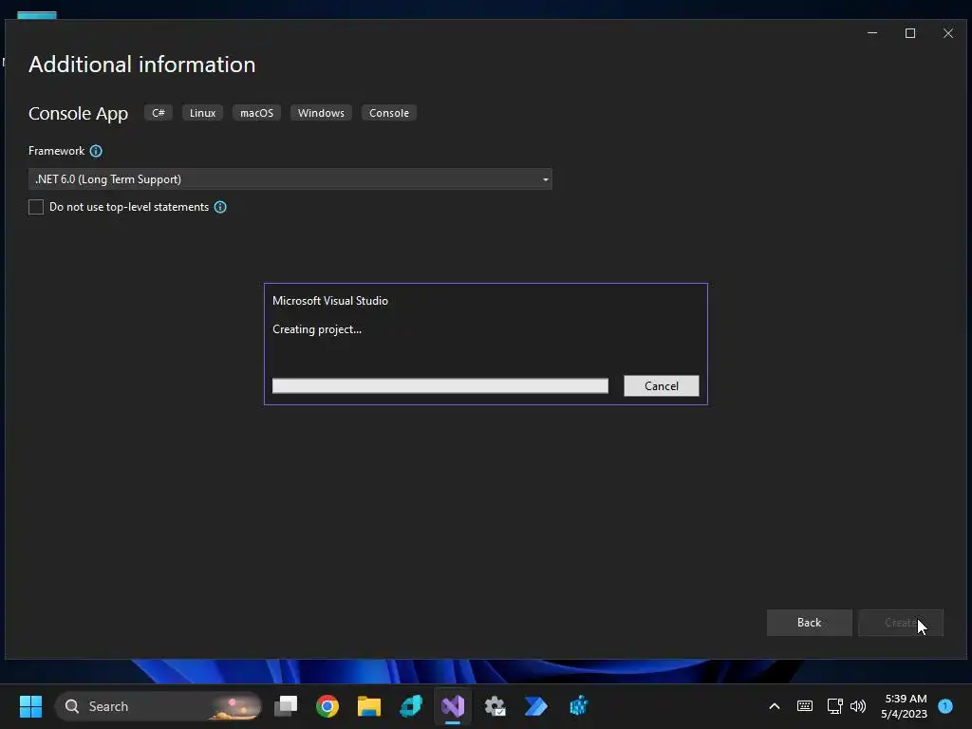Click the top-level statements info icon
972x729 pixels.
220,207
